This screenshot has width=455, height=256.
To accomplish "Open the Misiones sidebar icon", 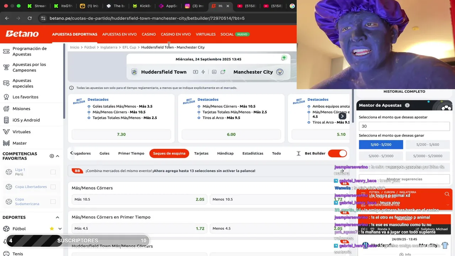I will tap(6, 109).
